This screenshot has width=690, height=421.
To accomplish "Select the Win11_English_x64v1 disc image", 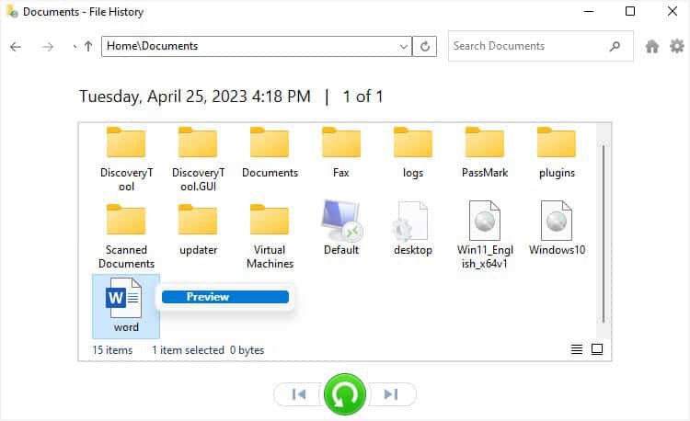I will (485, 234).
